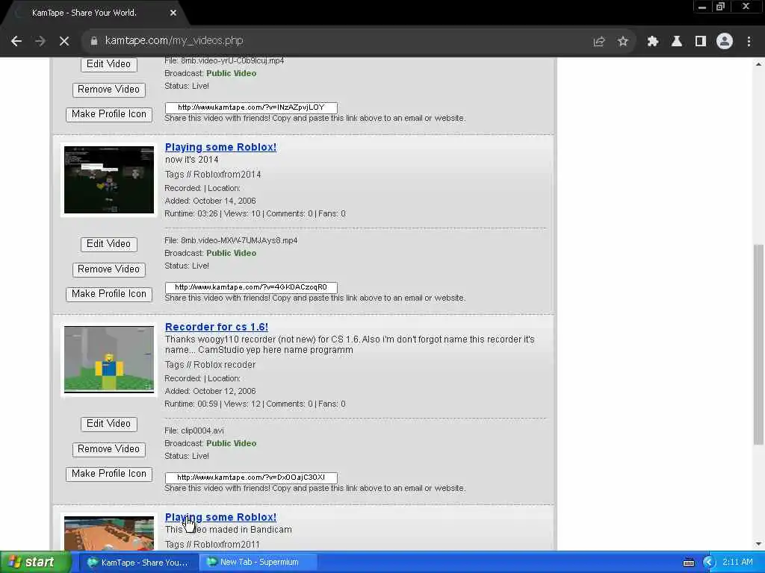This screenshot has height=573, width=765.
Task: Click the padlock site info icon
Action: pyautogui.click(x=93, y=41)
